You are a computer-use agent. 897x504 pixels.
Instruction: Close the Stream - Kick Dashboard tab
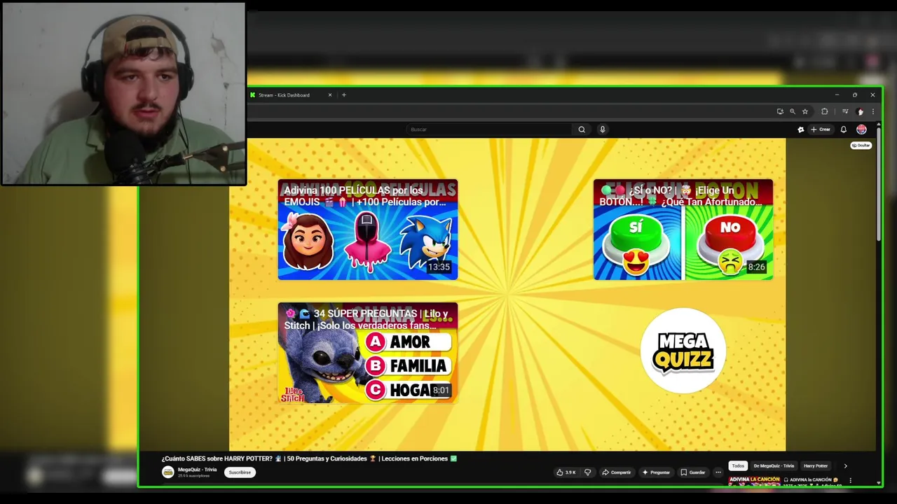(x=330, y=95)
